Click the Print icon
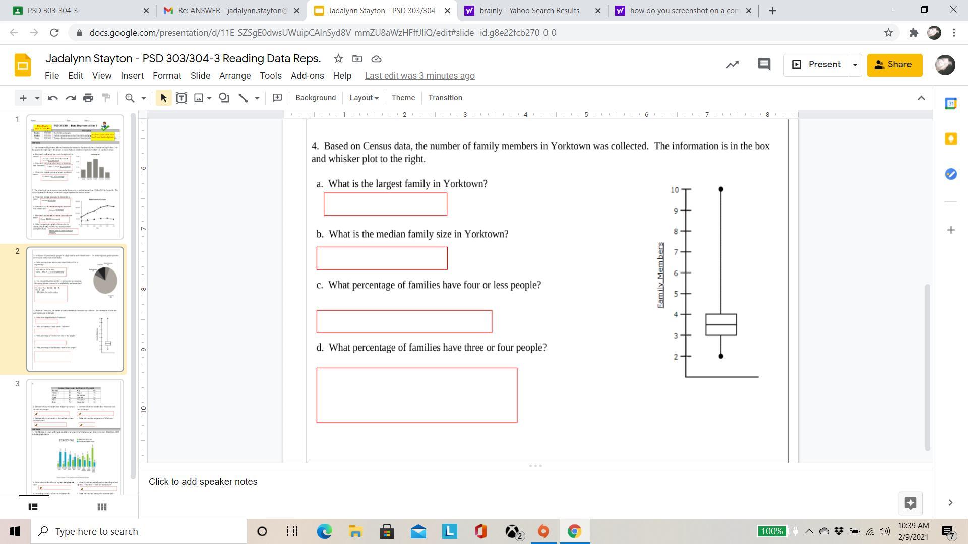968x544 pixels. 88,98
